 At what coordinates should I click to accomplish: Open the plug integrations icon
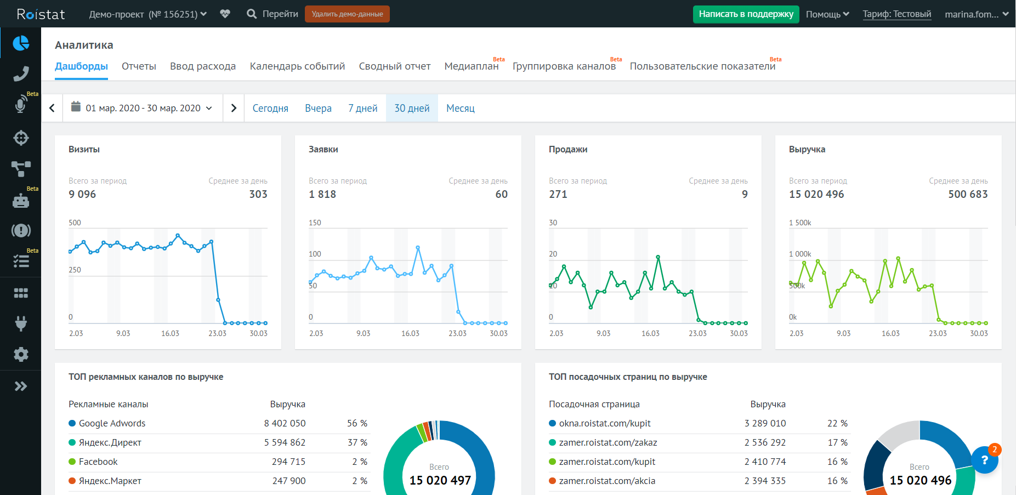pos(21,323)
